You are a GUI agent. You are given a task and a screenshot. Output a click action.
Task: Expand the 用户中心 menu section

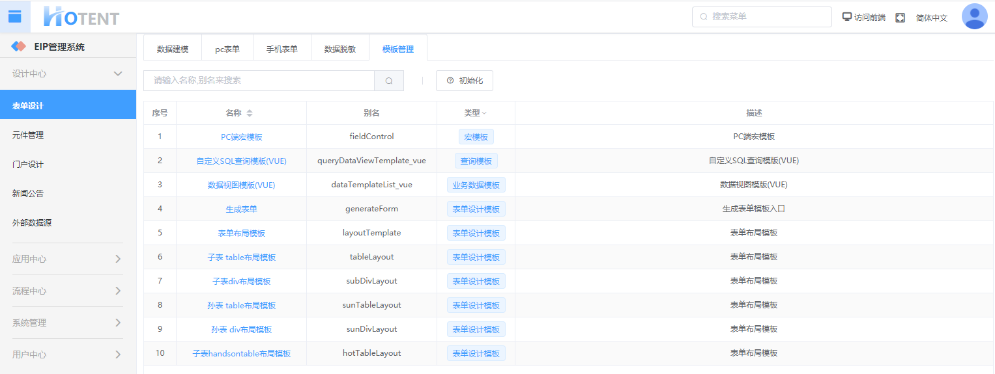tap(68, 354)
